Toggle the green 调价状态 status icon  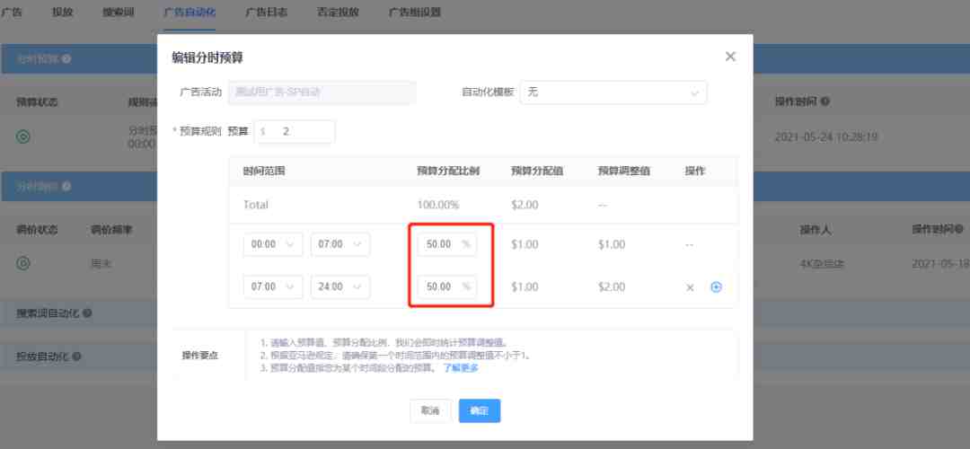click(24, 263)
